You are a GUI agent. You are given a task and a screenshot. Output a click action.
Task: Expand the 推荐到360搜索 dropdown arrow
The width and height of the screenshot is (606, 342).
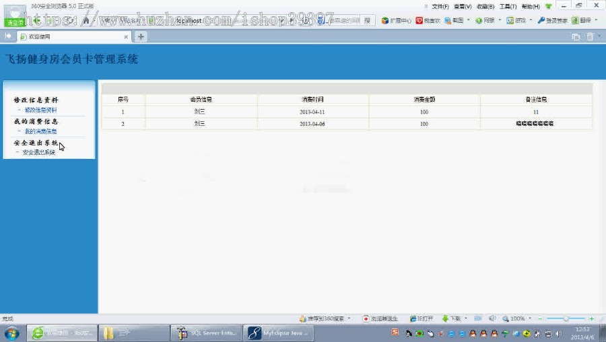(349, 318)
